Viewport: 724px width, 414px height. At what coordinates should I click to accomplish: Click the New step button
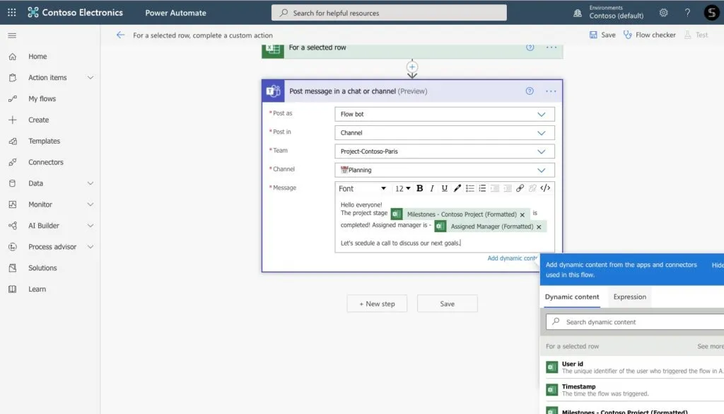pos(378,304)
